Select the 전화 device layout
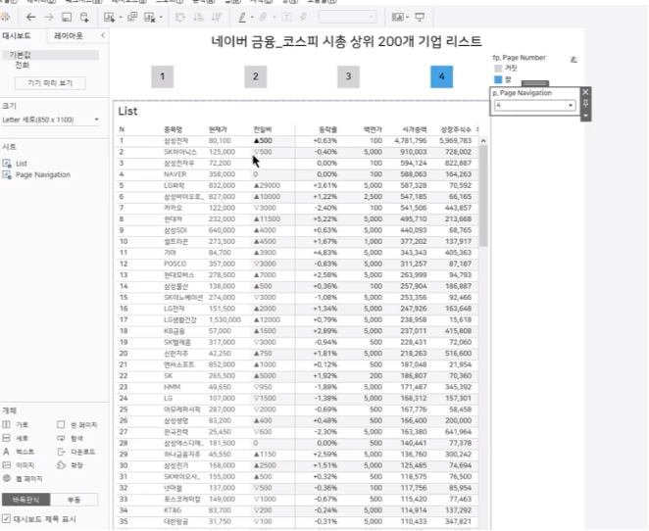649x531 pixels. [22, 65]
